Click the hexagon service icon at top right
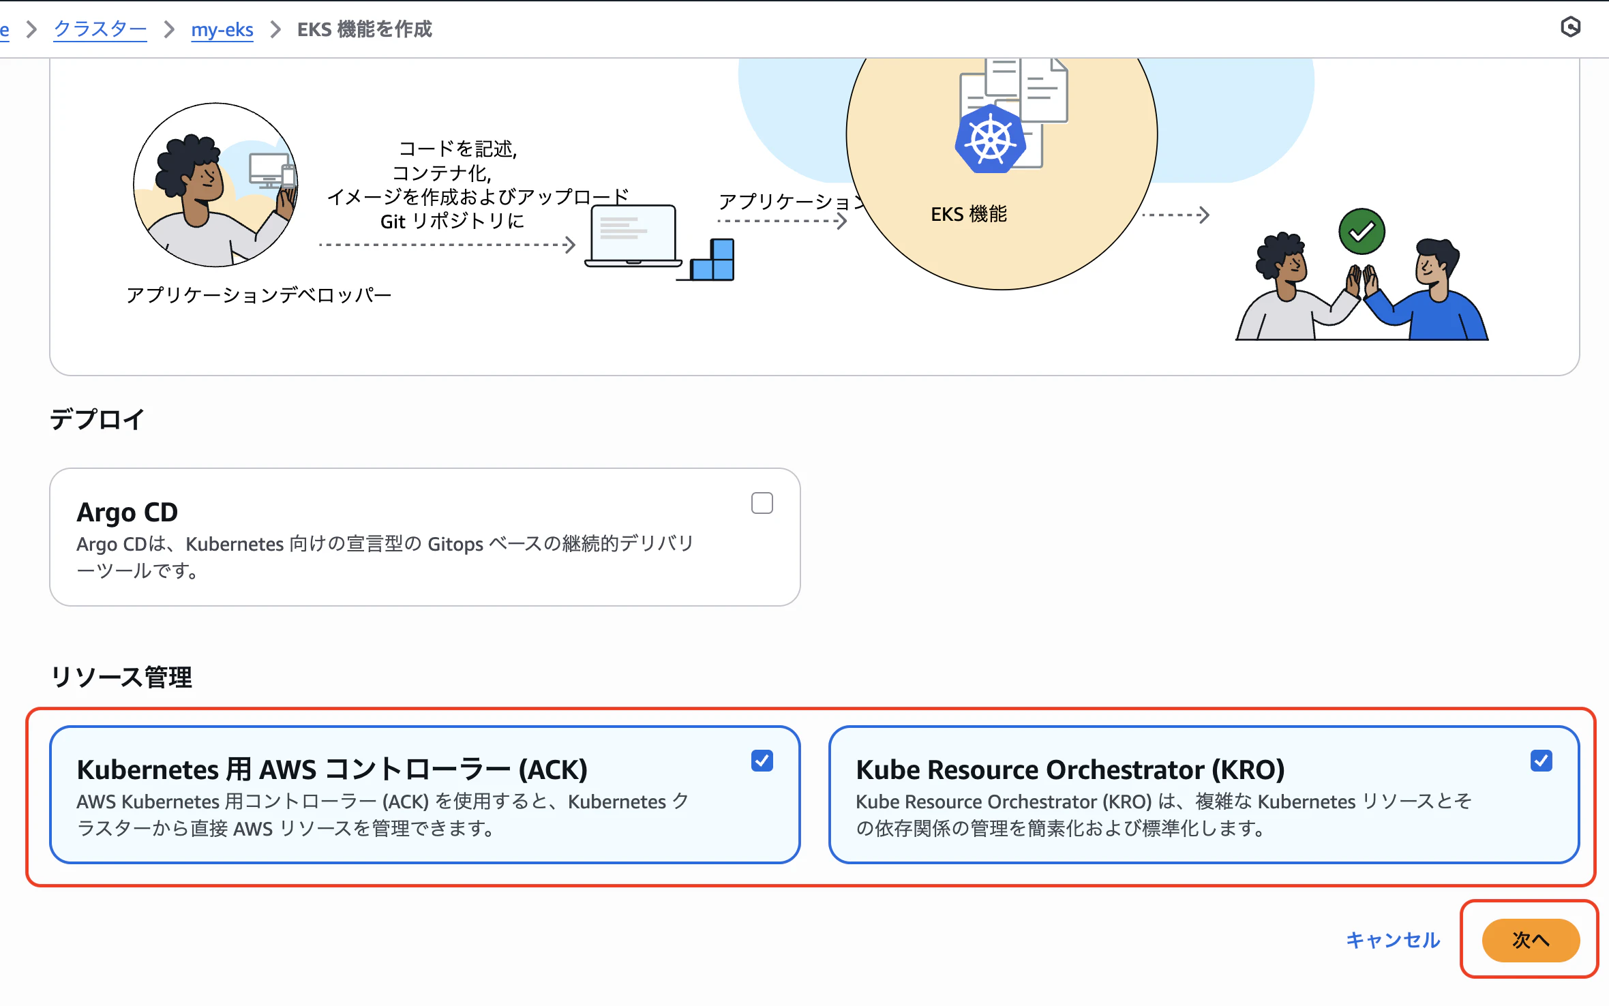This screenshot has height=1006, width=1609. (1570, 28)
